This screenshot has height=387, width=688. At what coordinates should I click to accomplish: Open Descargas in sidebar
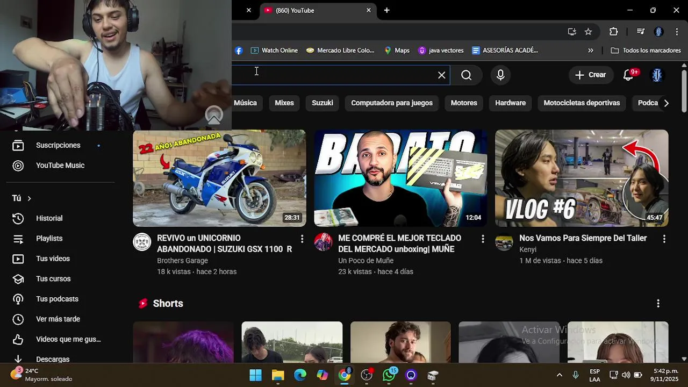(53, 359)
